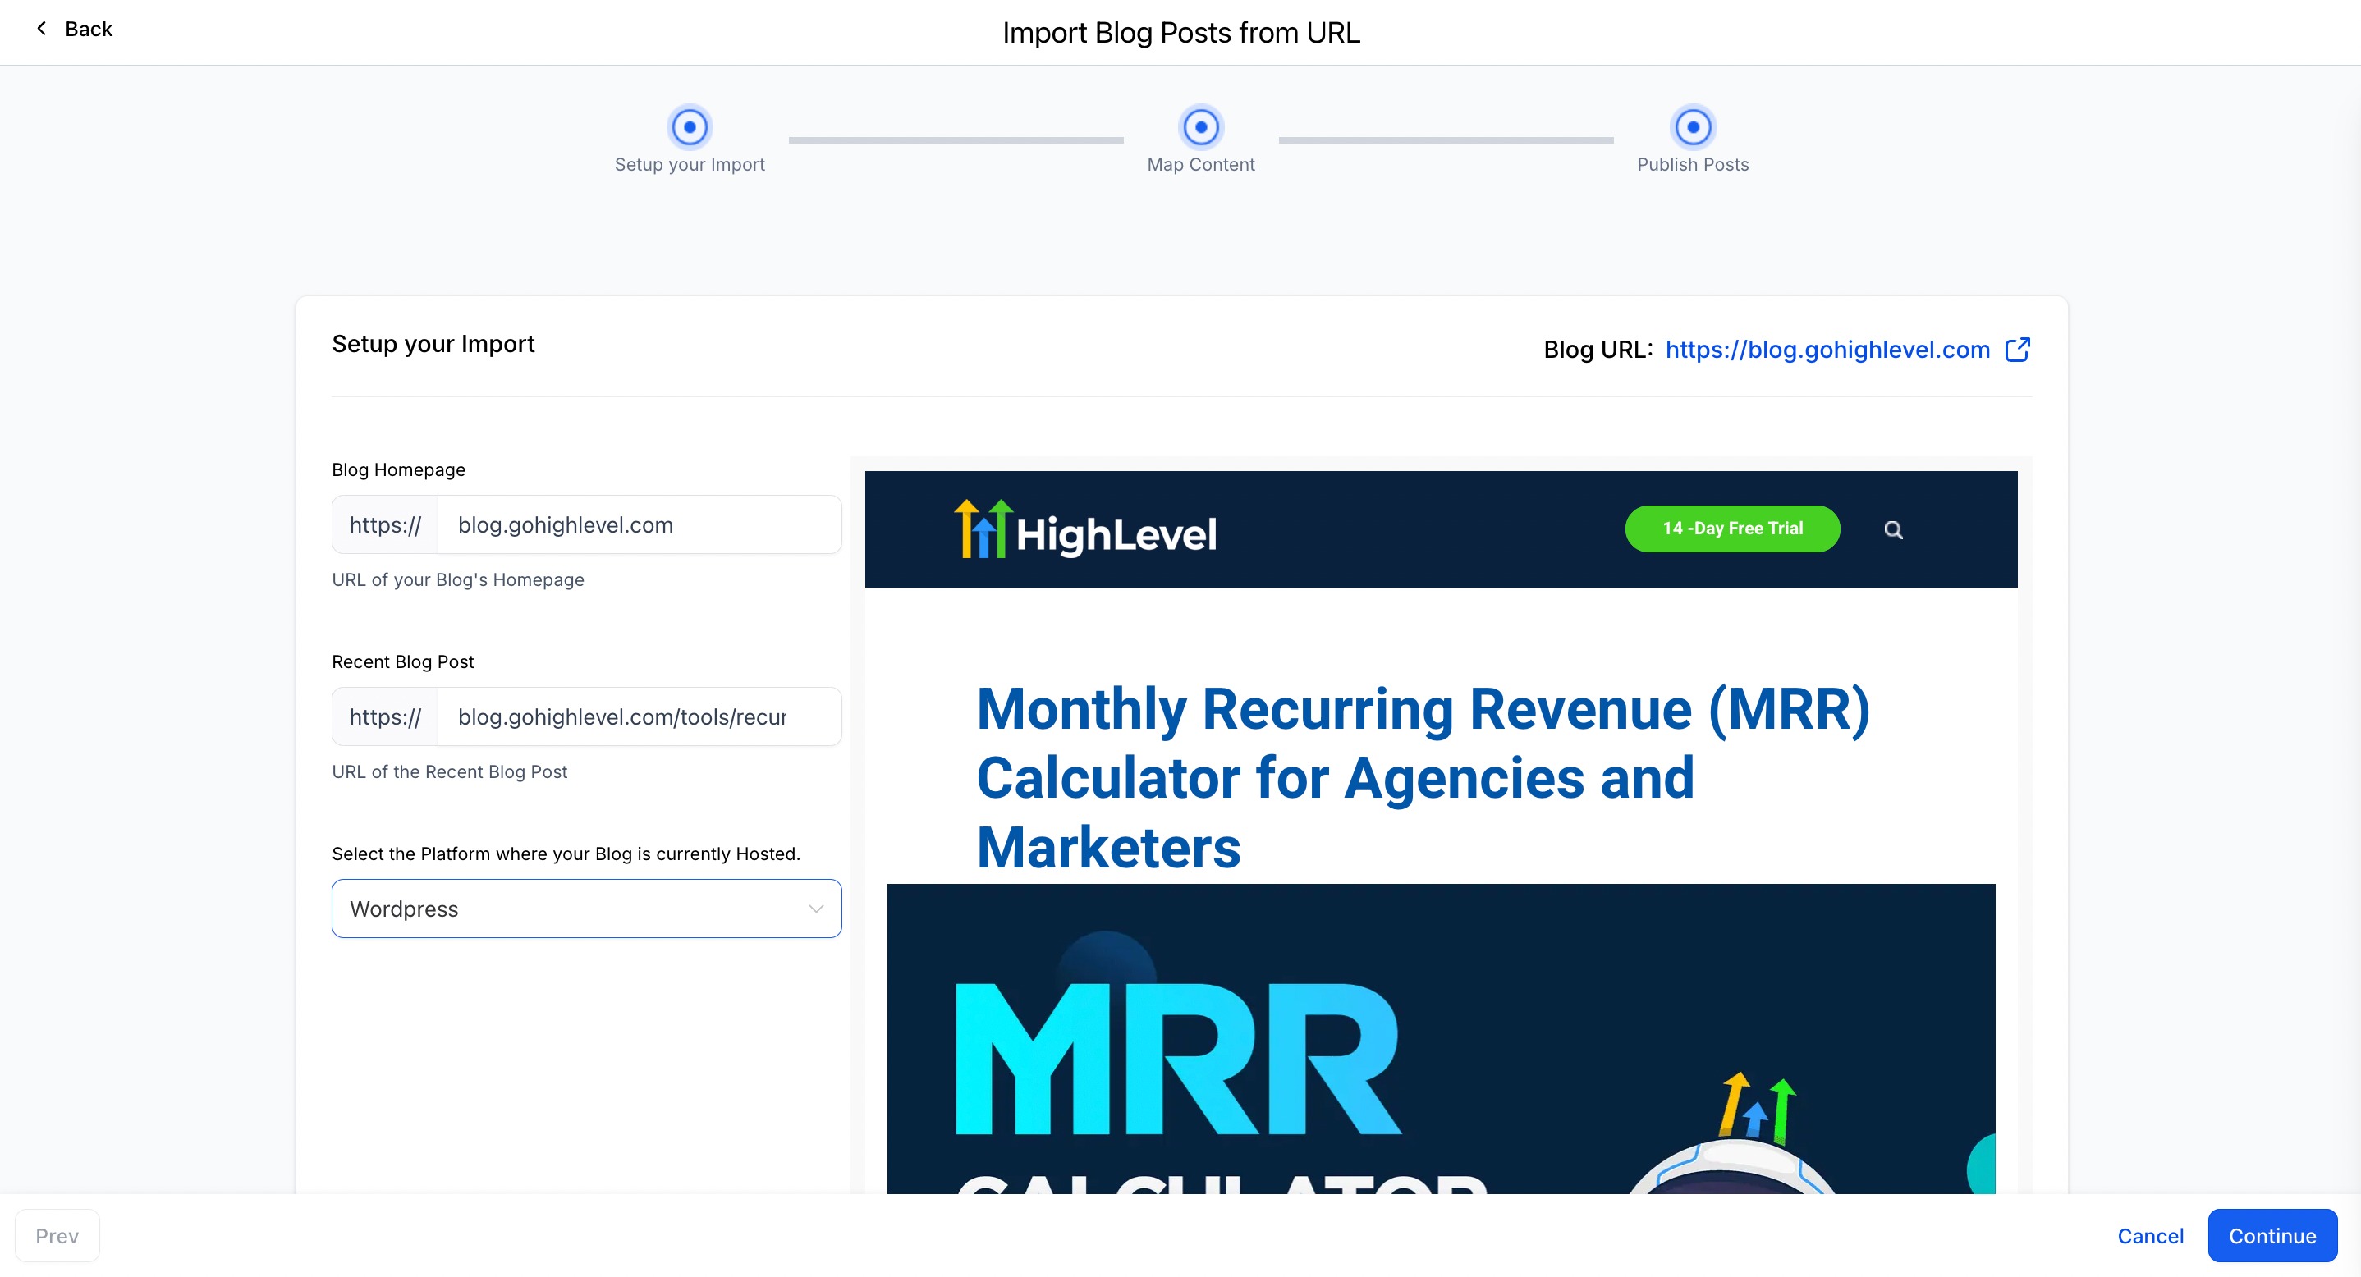2361x1277 pixels.
Task: Click the Prev button
Action: point(57,1236)
